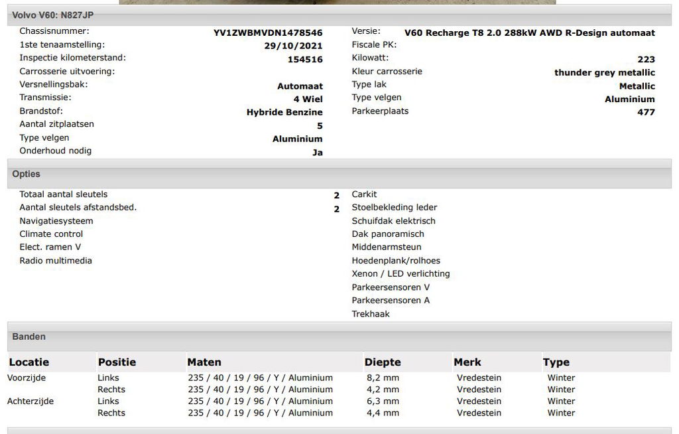Screen dimensions: 679x434
Task: Click the Maten column header
Action: coord(204,362)
